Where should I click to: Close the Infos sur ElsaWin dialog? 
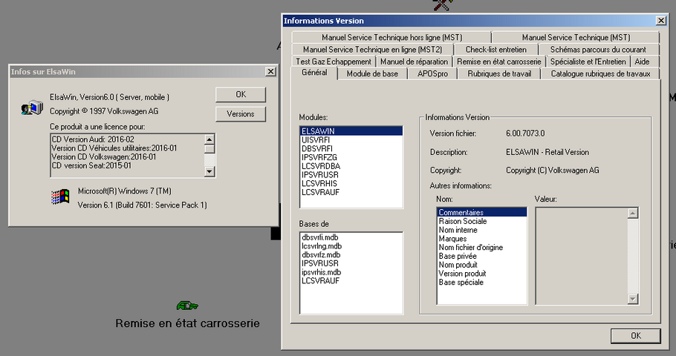270,71
